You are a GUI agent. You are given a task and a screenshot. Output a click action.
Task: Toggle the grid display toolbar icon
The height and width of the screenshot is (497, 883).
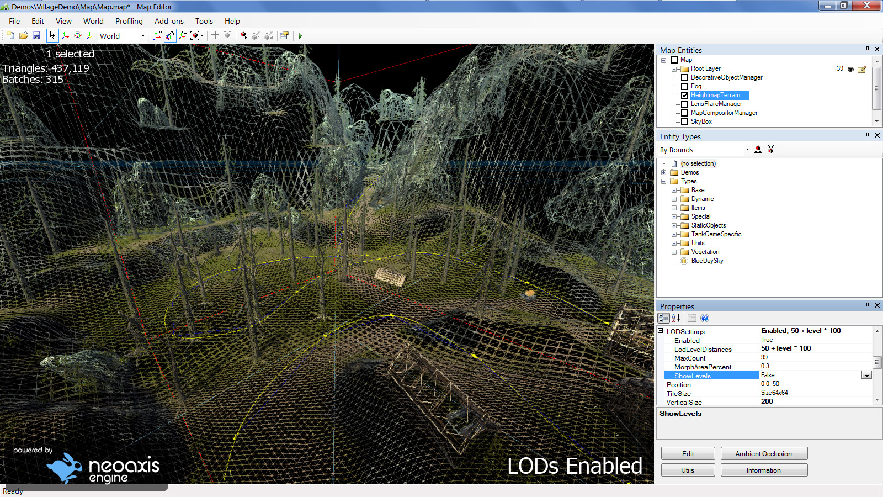pyautogui.click(x=215, y=36)
